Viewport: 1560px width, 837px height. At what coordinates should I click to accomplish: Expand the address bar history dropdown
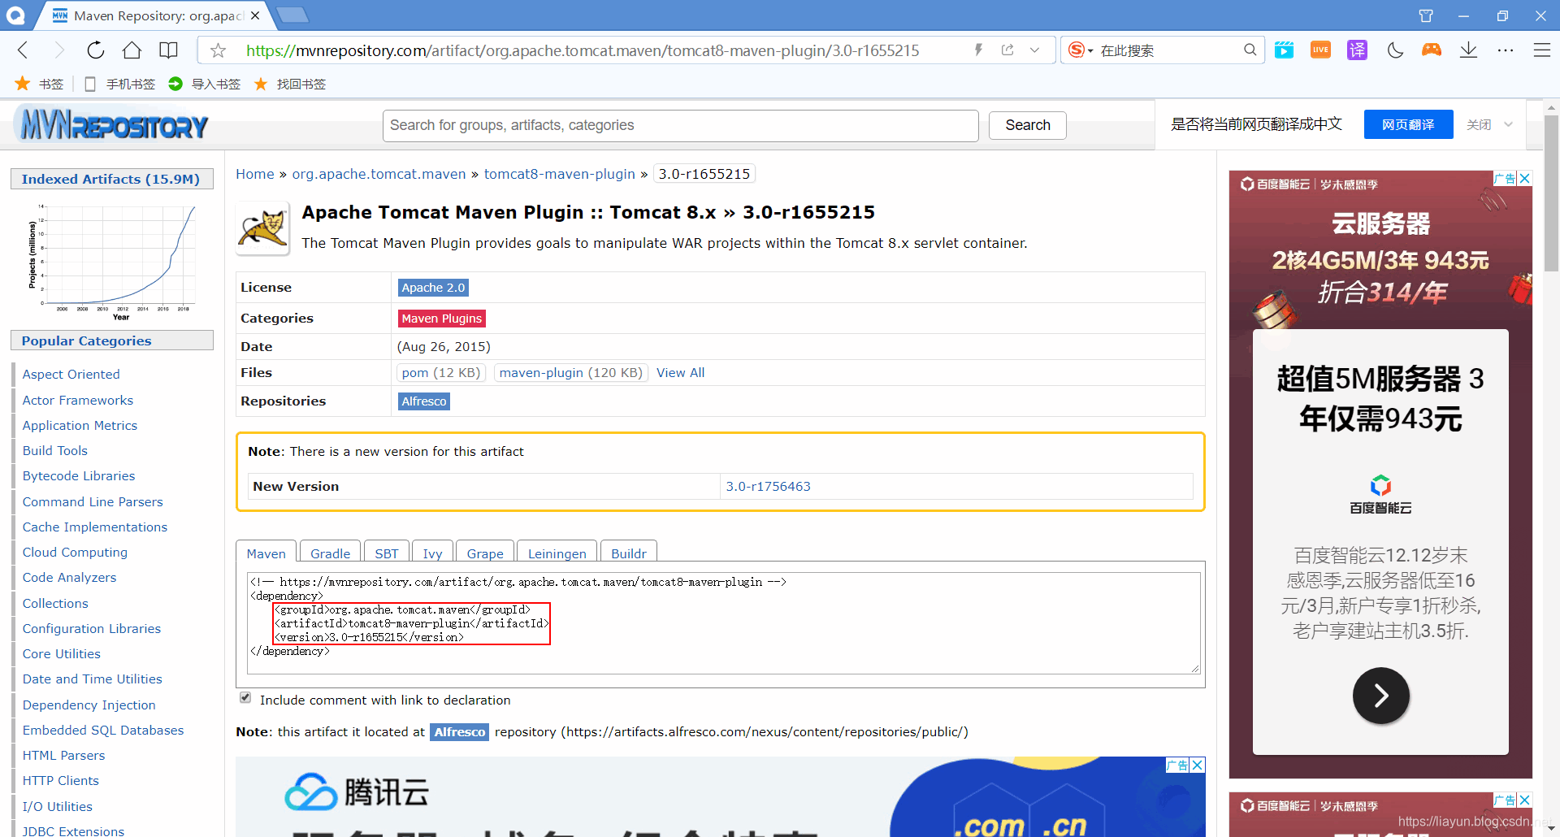[x=1034, y=50]
